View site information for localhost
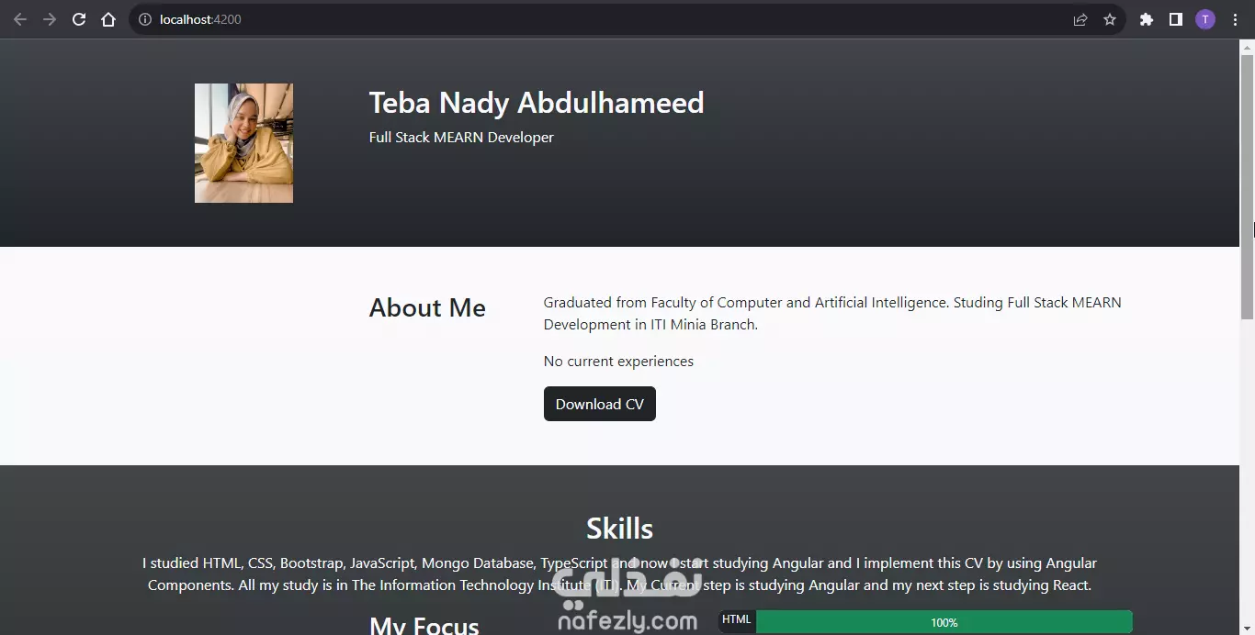The width and height of the screenshot is (1255, 635). tap(144, 19)
